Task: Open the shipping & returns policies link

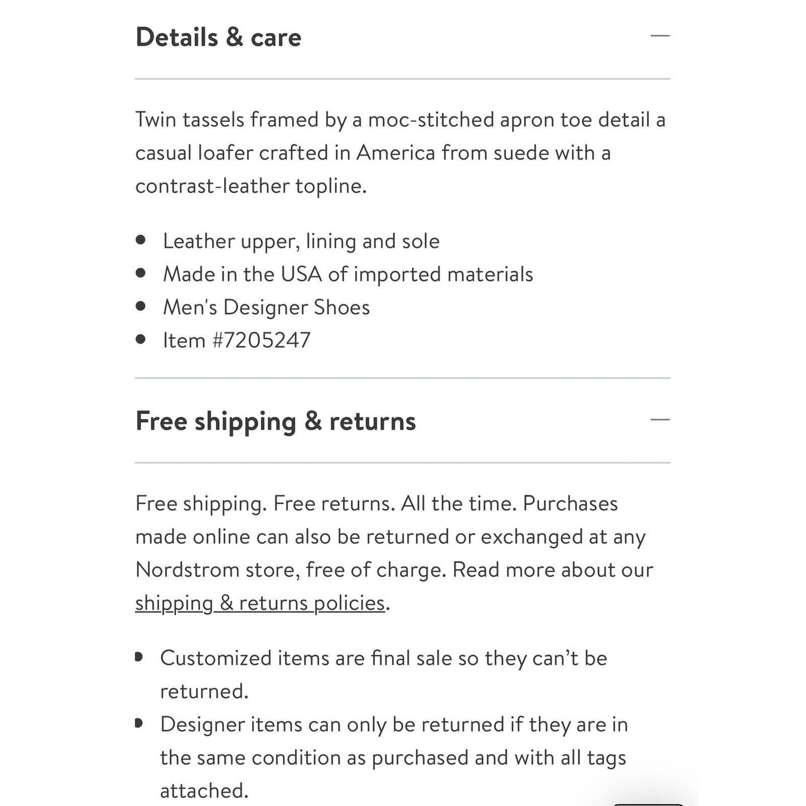Action: [x=260, y=603]
